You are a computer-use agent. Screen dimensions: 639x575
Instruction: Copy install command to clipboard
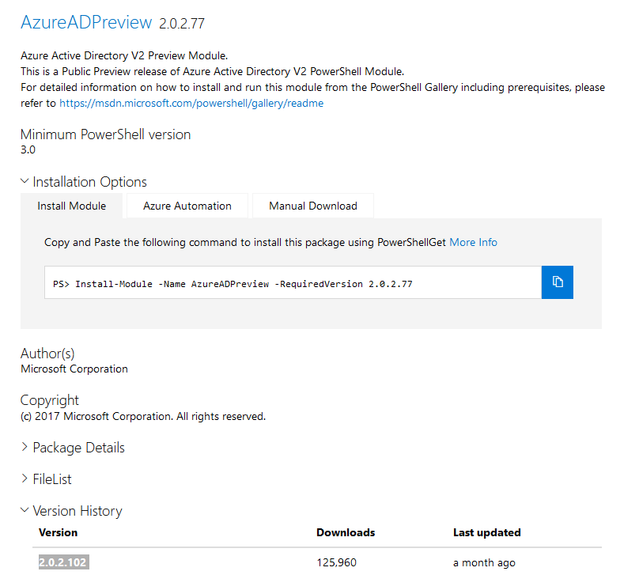[x=557, y=282]
